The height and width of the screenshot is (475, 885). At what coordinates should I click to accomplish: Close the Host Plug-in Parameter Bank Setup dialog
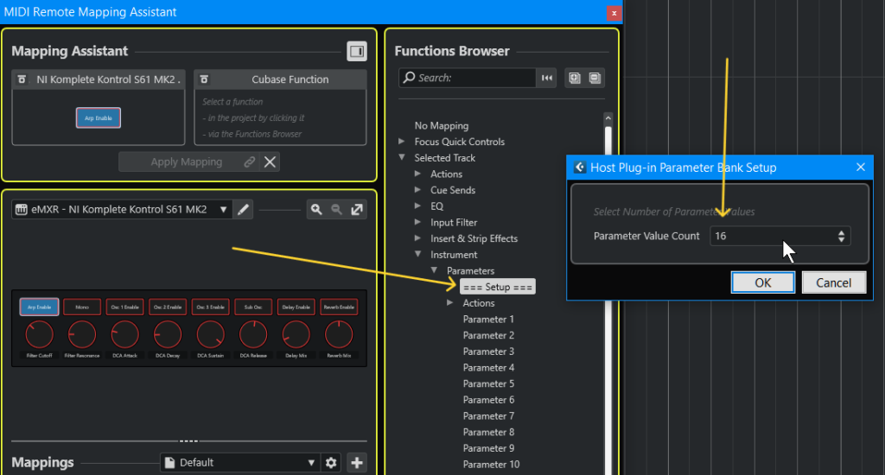860,167
